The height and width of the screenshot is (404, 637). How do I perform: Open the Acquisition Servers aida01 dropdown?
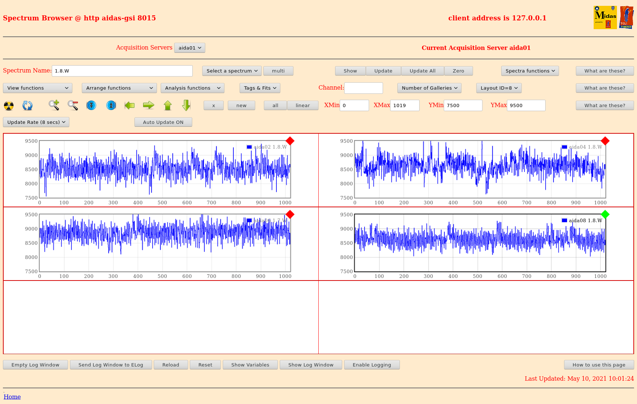coord(190,48)
